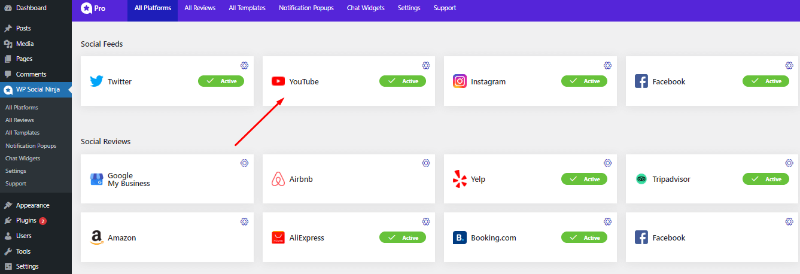
Task: Click the WP Social Ninja Pro logo
Action: tap(93, 8)
